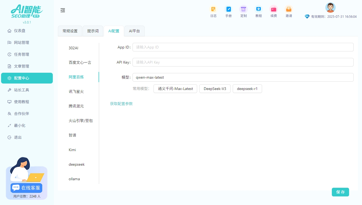
Task: Open the 教程 (tutorial) icon
Action: [259, 11]
